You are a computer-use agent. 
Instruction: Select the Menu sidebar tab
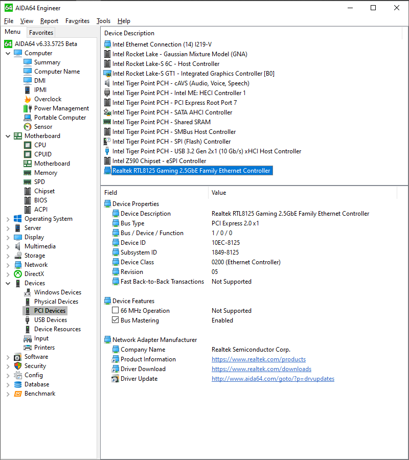click(13, 32)
